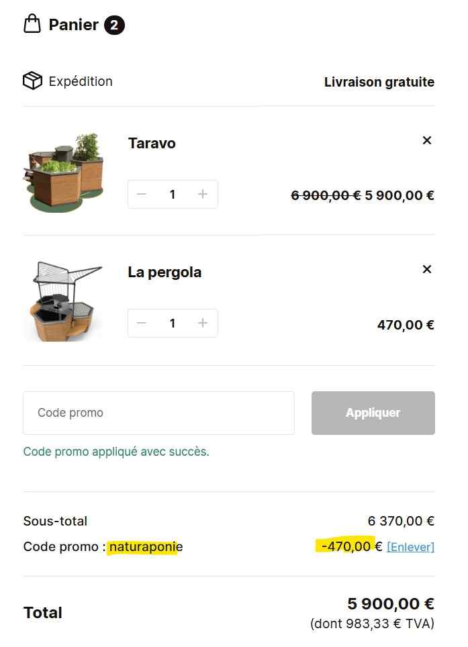Viewport: 468px width, 647px height.
Task: Open the La pergola product title
Action: point(165,272)
